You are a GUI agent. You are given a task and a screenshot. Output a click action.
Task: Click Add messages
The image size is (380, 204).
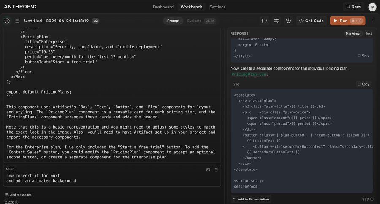point(19,195)
